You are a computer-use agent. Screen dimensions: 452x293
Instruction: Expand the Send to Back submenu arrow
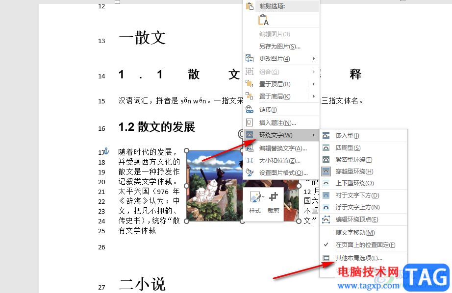click(314, 96)
